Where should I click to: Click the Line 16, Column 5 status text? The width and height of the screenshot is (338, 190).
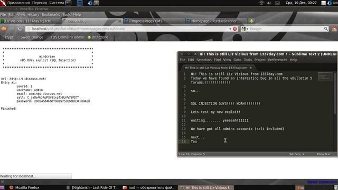[x=192, y=154]
